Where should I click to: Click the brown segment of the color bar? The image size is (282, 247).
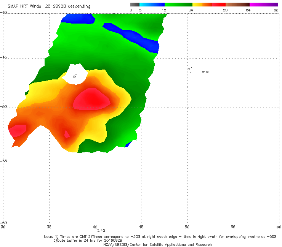[237, 5]
